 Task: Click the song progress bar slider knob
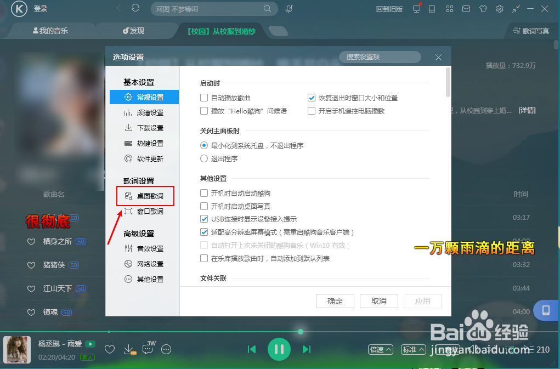301,332
